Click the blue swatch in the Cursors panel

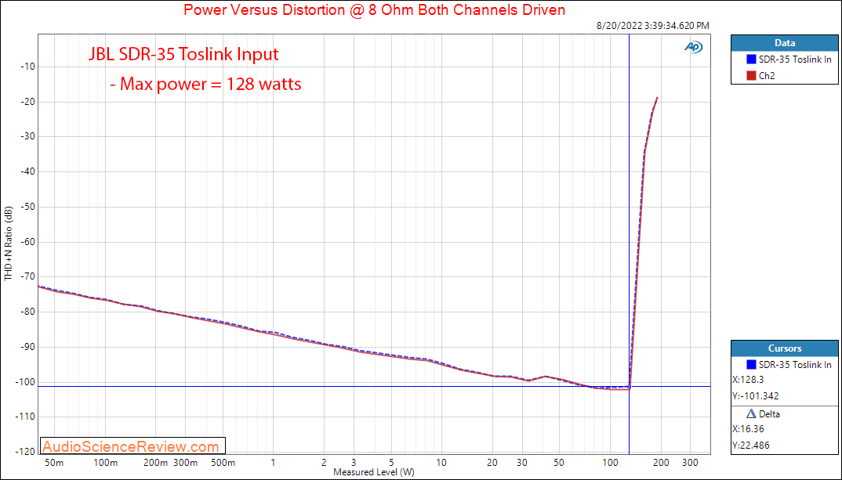751,365
